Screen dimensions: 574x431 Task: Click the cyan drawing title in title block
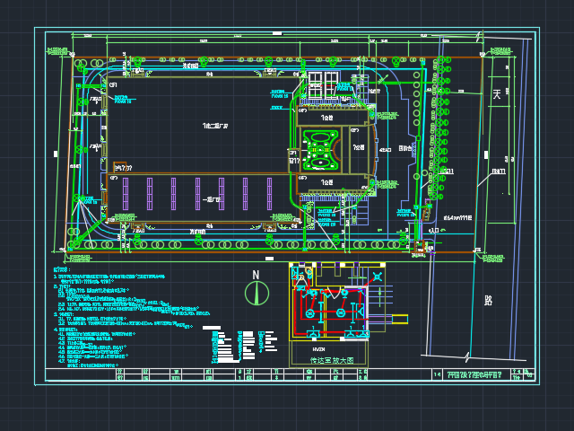coord(475,374)
